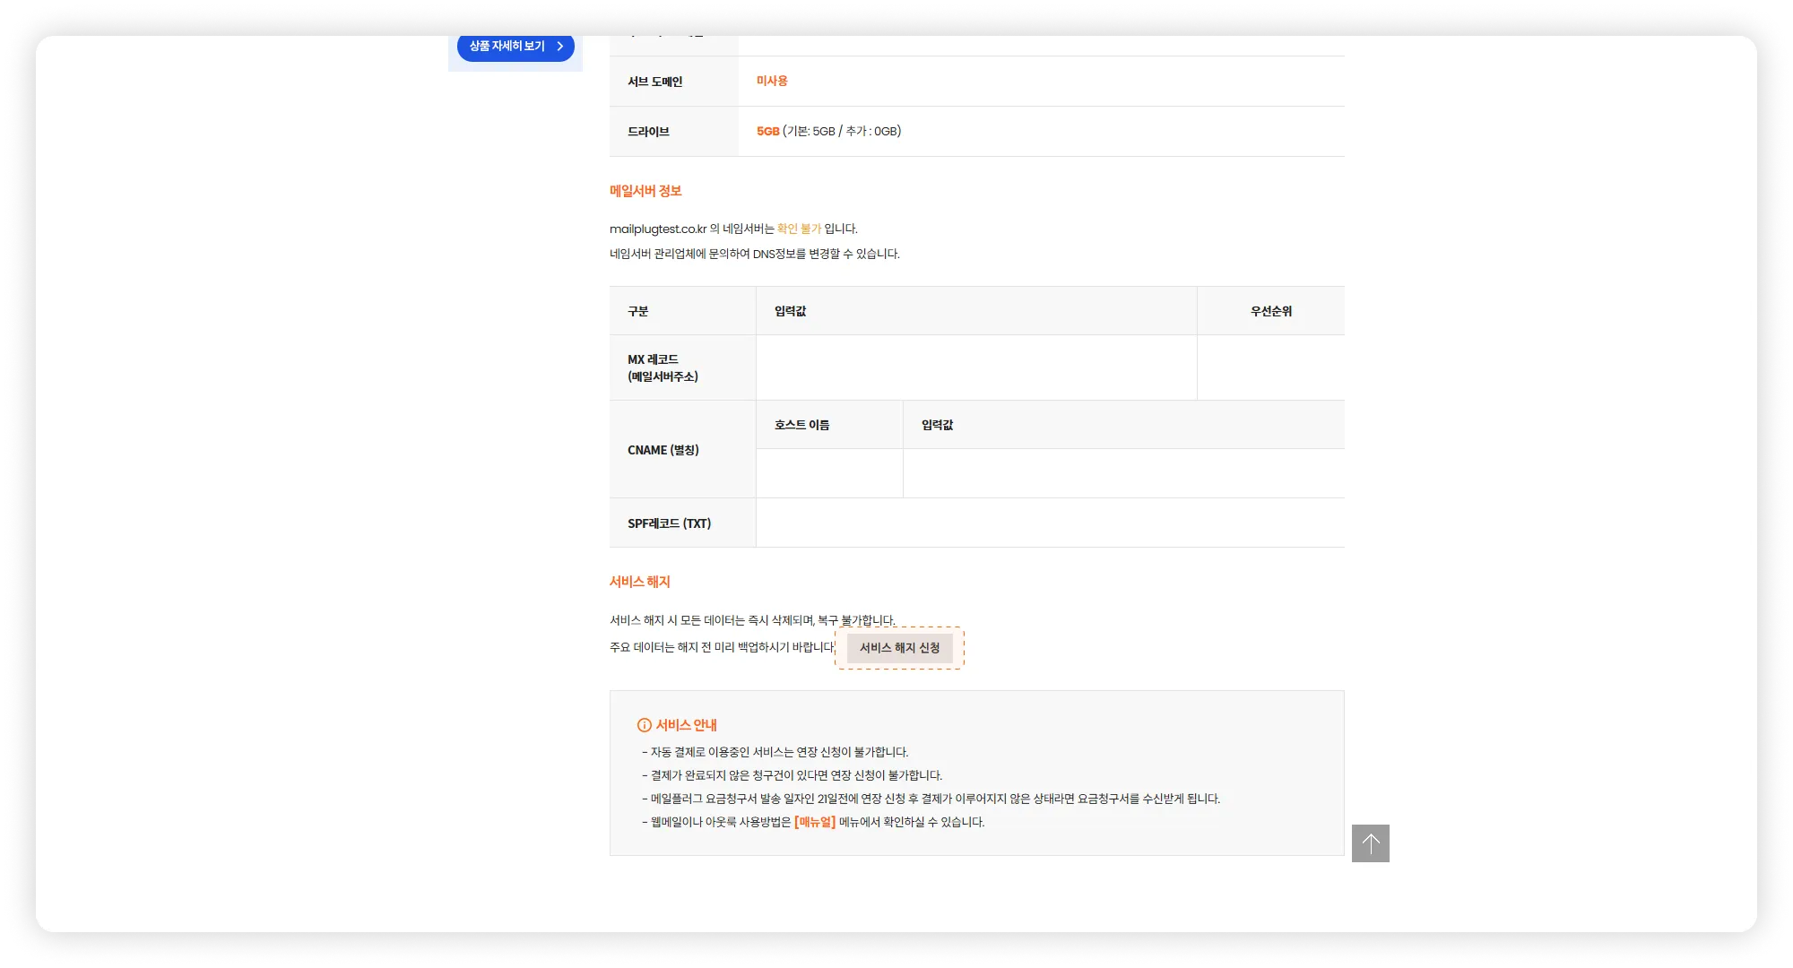Click the empty MX 레코드 input value cell
Viewport: 1793px width, 968px height.
(x=975, y=367)
